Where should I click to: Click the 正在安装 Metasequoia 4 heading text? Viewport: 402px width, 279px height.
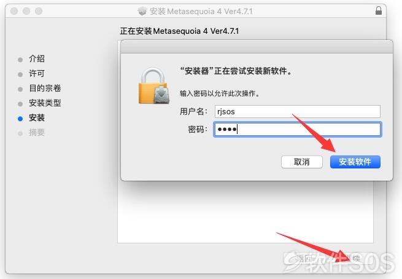179,31
